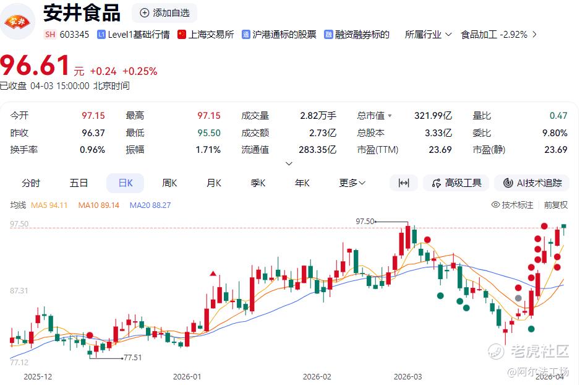The height and width of the screenshot is (385, 580).
Task: Click the 高级工具 button label
Action: (463, 183)
